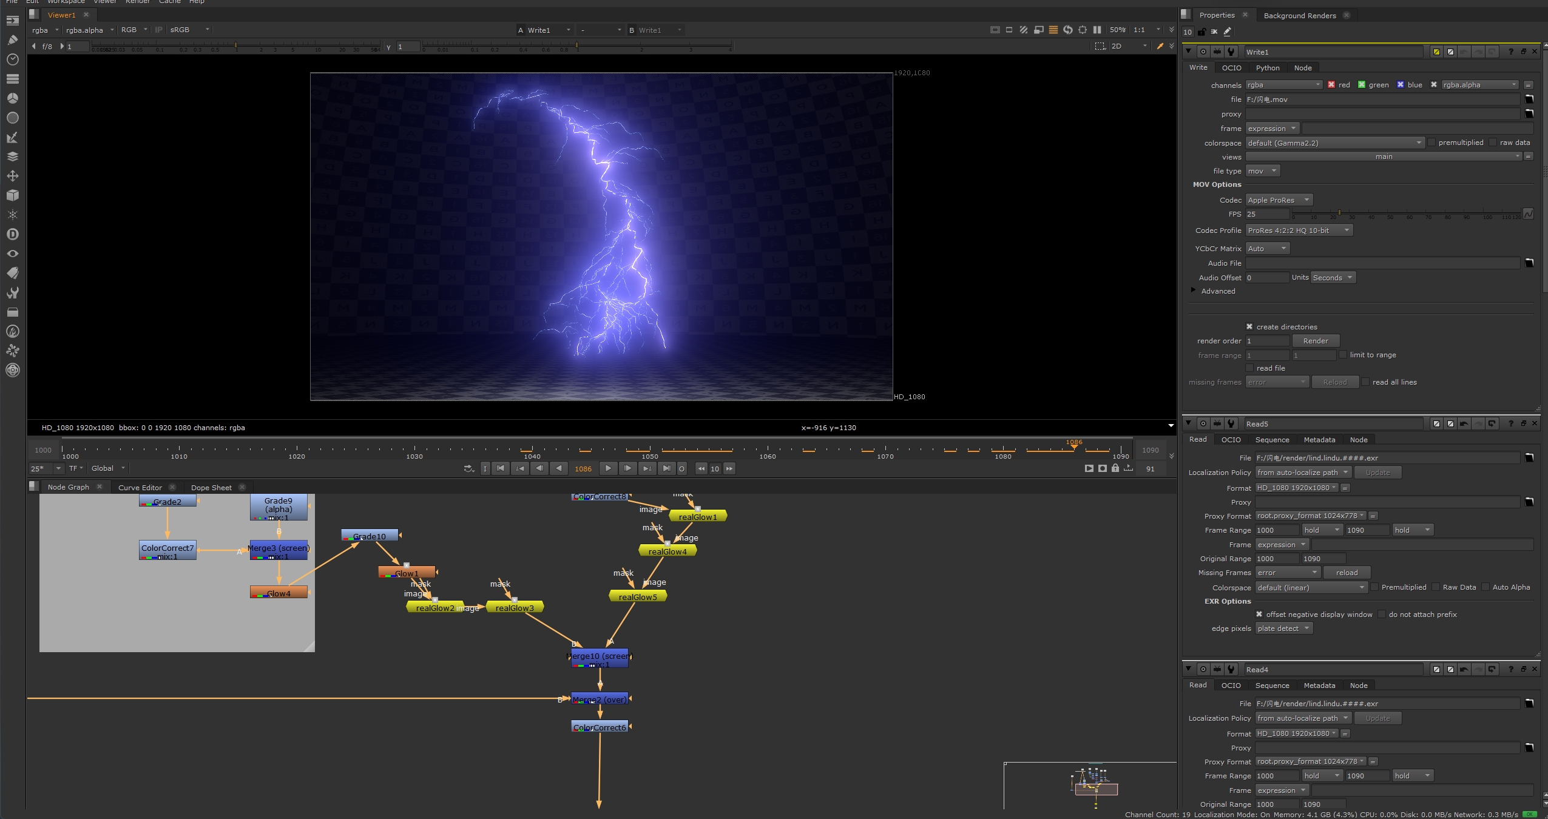Toggle the green channel checkbox in Write1
This screenshot has height=819, width=1548.
tap(1362, 85)
